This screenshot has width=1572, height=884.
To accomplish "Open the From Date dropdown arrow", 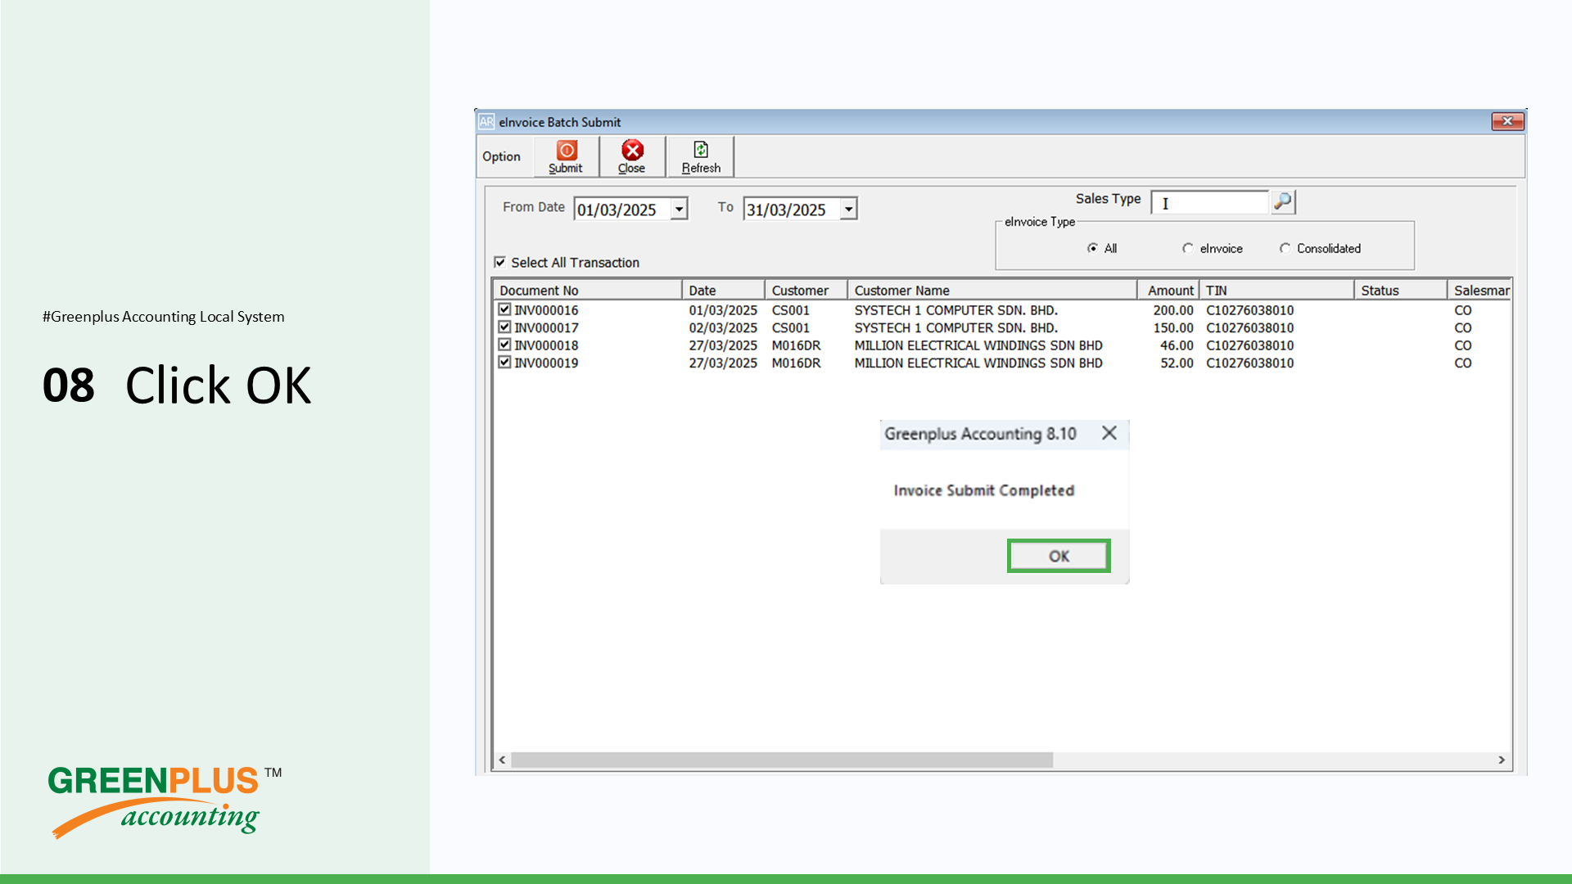I will [x=679, y=210].
